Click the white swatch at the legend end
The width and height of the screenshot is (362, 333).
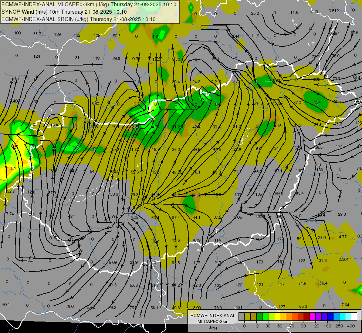tap(354, 317)
